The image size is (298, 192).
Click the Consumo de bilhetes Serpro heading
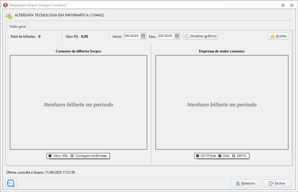tap(79, 51)
